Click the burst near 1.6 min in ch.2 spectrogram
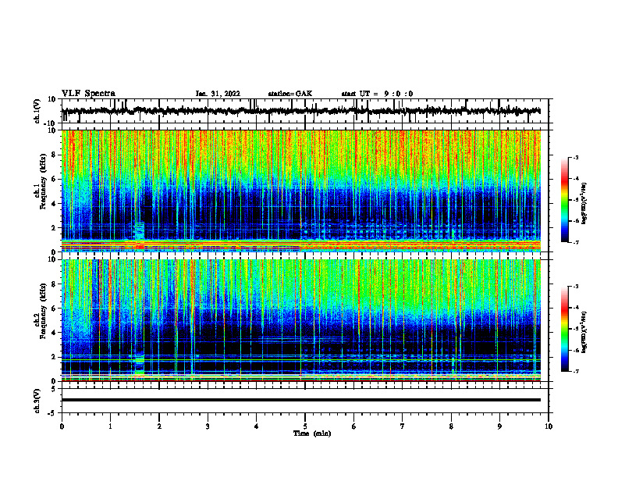Image resolution: width=618 pixels, height=478 pixels. tap(140, 364)
